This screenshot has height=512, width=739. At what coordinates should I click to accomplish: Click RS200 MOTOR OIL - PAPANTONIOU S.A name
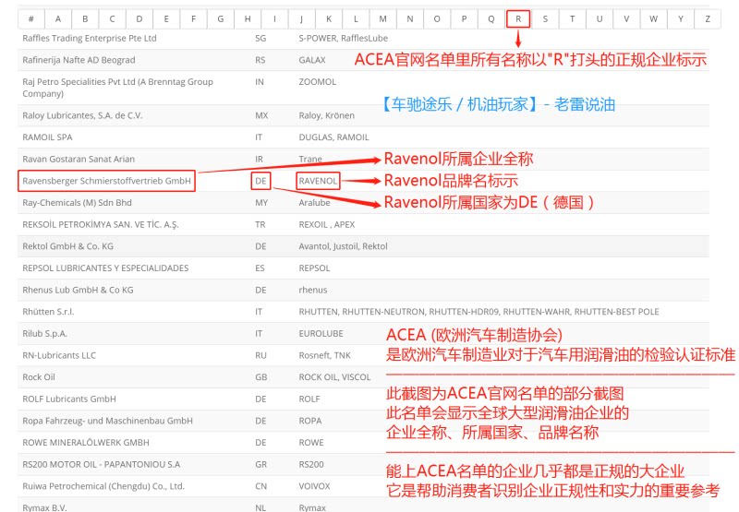[102, 464]
